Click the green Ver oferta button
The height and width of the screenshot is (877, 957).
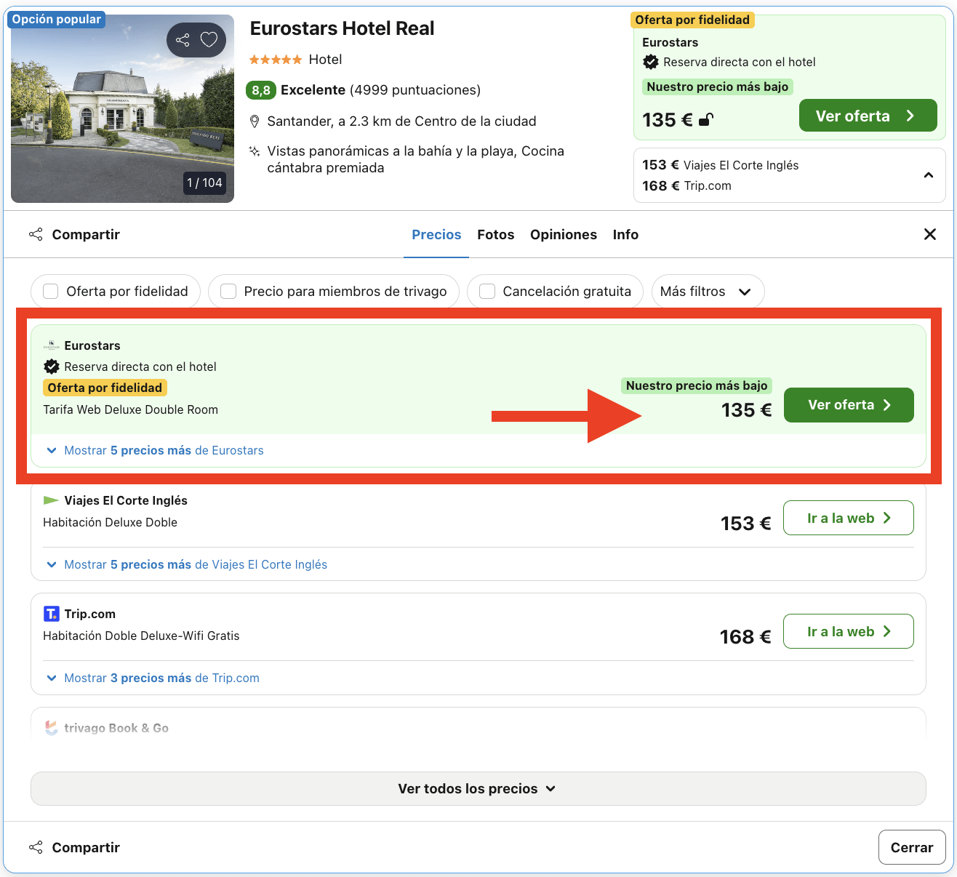[848, 405]
